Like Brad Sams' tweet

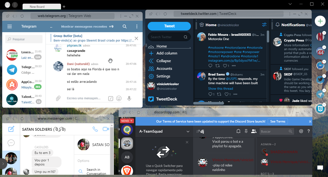227,94
